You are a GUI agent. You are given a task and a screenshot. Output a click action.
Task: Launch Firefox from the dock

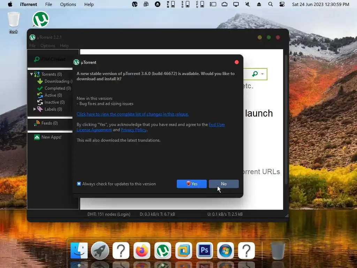(142, 251)
